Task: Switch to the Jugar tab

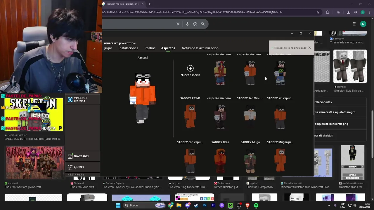Action: click(x=108, y=48)
